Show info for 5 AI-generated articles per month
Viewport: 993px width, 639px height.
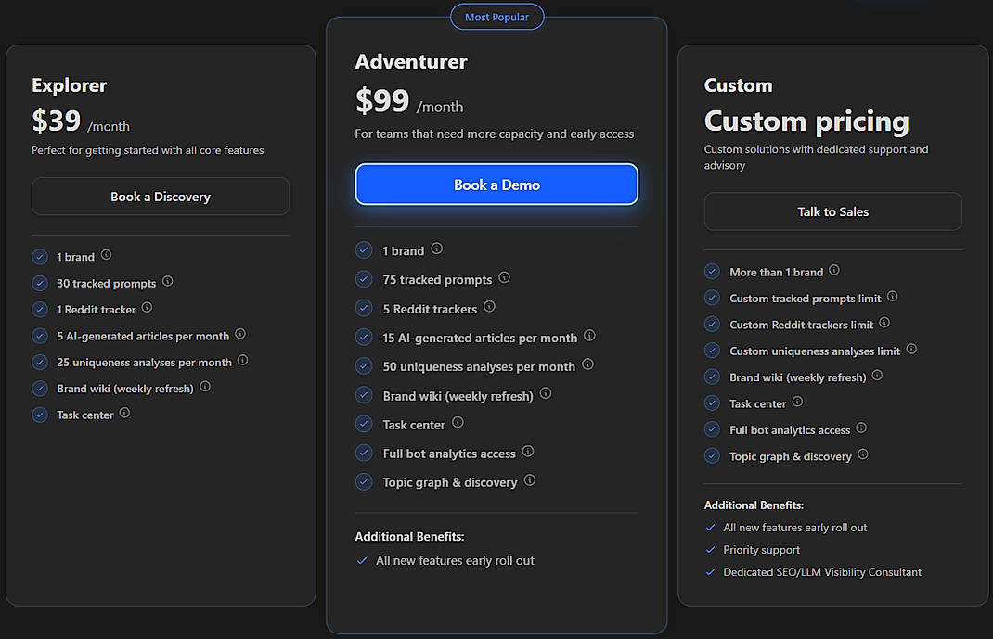click(x=240, y=334)
